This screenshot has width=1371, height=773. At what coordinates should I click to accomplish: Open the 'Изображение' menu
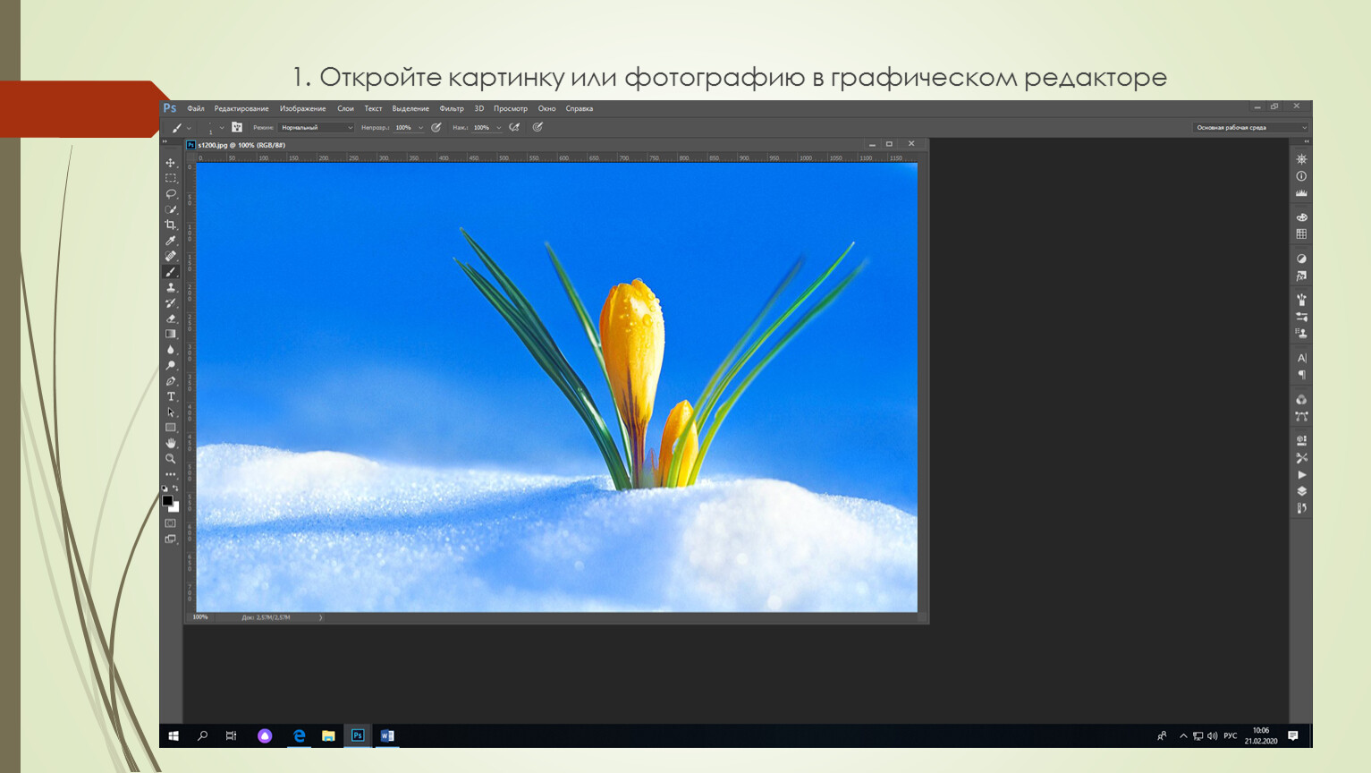pyautogui.click(x=302, y=108)
